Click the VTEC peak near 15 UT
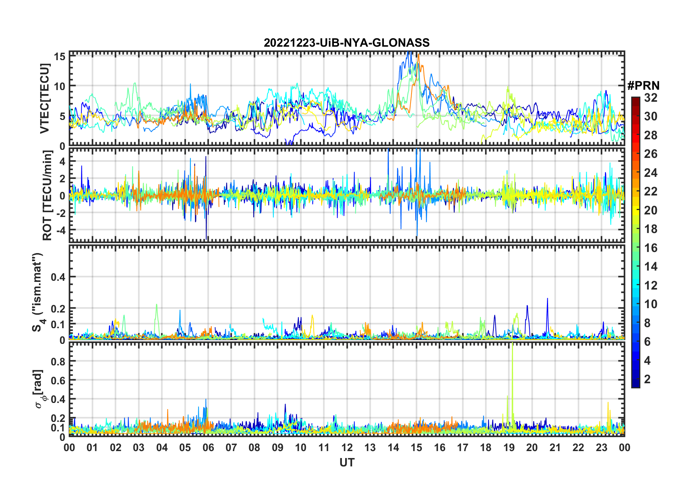This screenshot has height=485, width=694. (418, 55)
